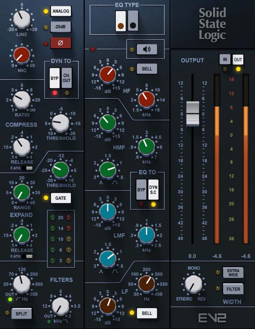This screenshot has width=255, height=329.
Task: Click the HMF frequency kHz knob
Action: tap(146, 146)
